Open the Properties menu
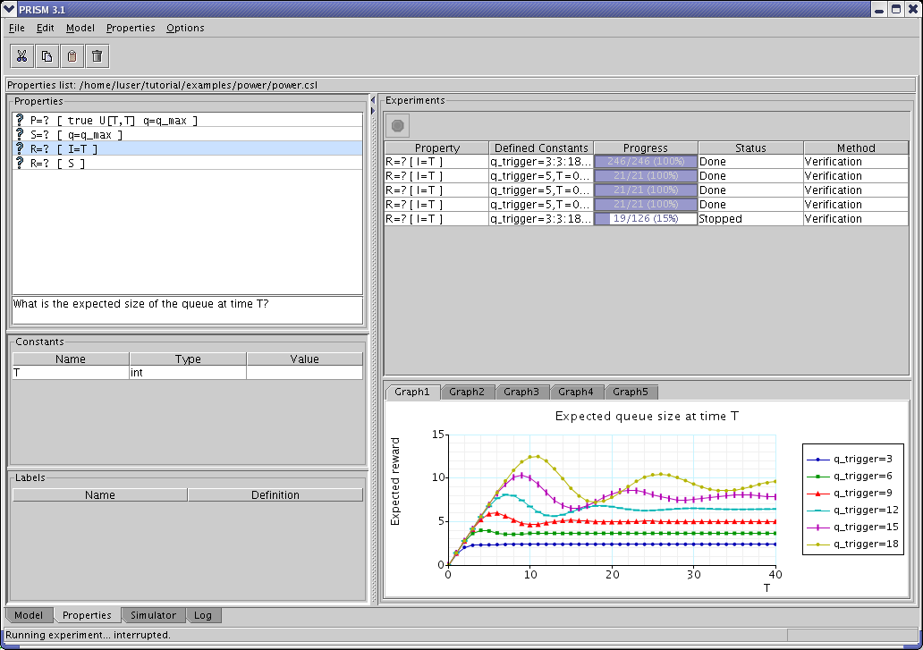 tap(130, 28)
